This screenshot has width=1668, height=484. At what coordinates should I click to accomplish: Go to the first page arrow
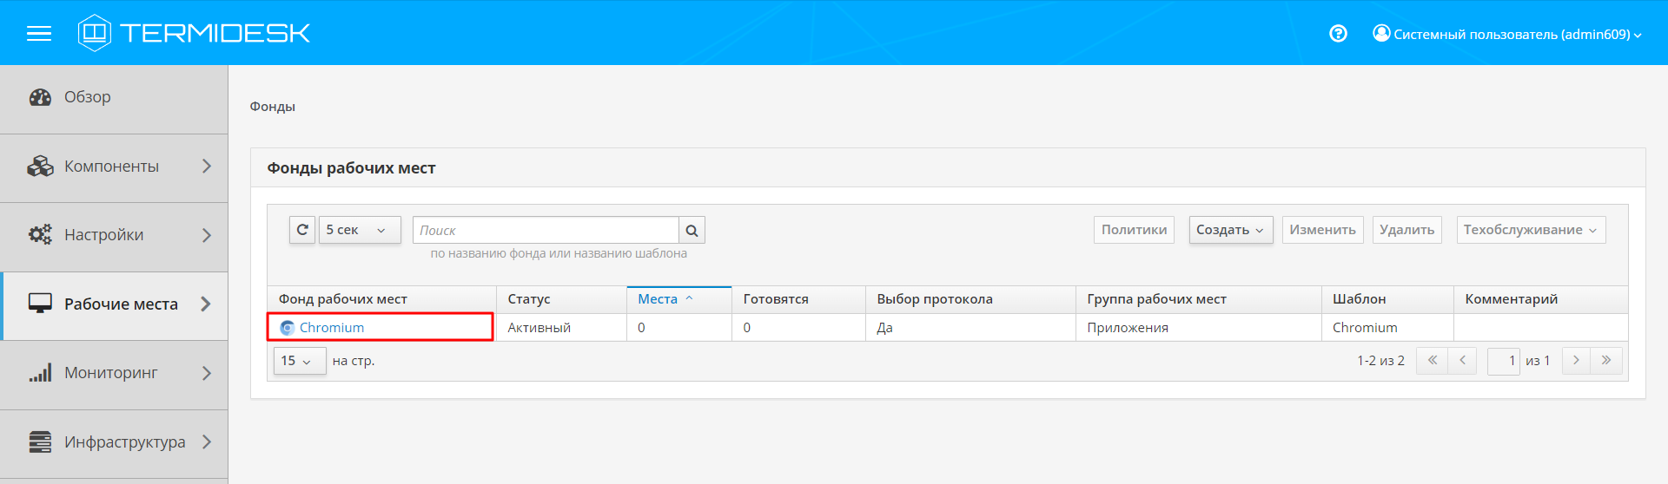pyautogui.click(x=1432, y=361)
